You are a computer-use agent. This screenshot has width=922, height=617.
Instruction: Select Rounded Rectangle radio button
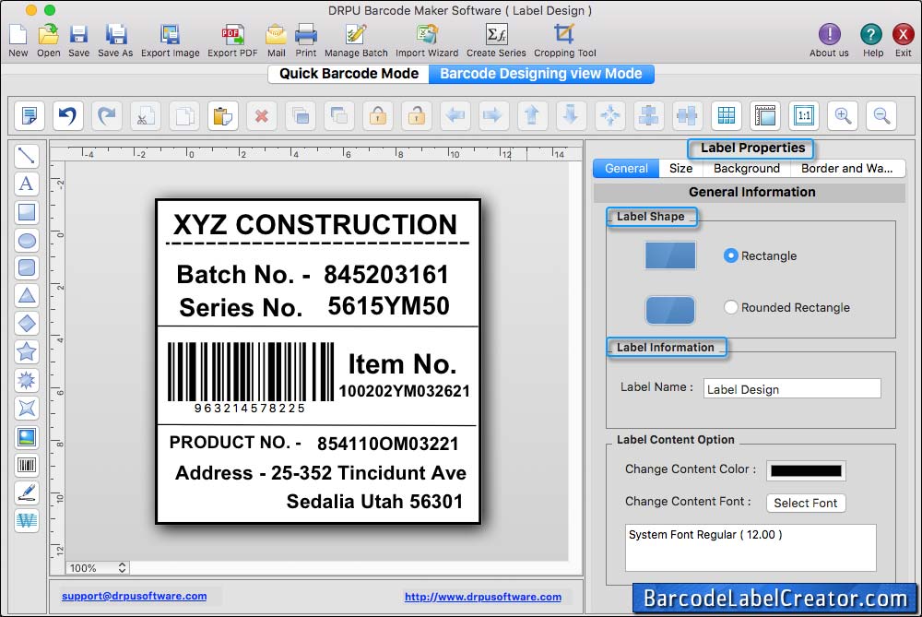730,307
